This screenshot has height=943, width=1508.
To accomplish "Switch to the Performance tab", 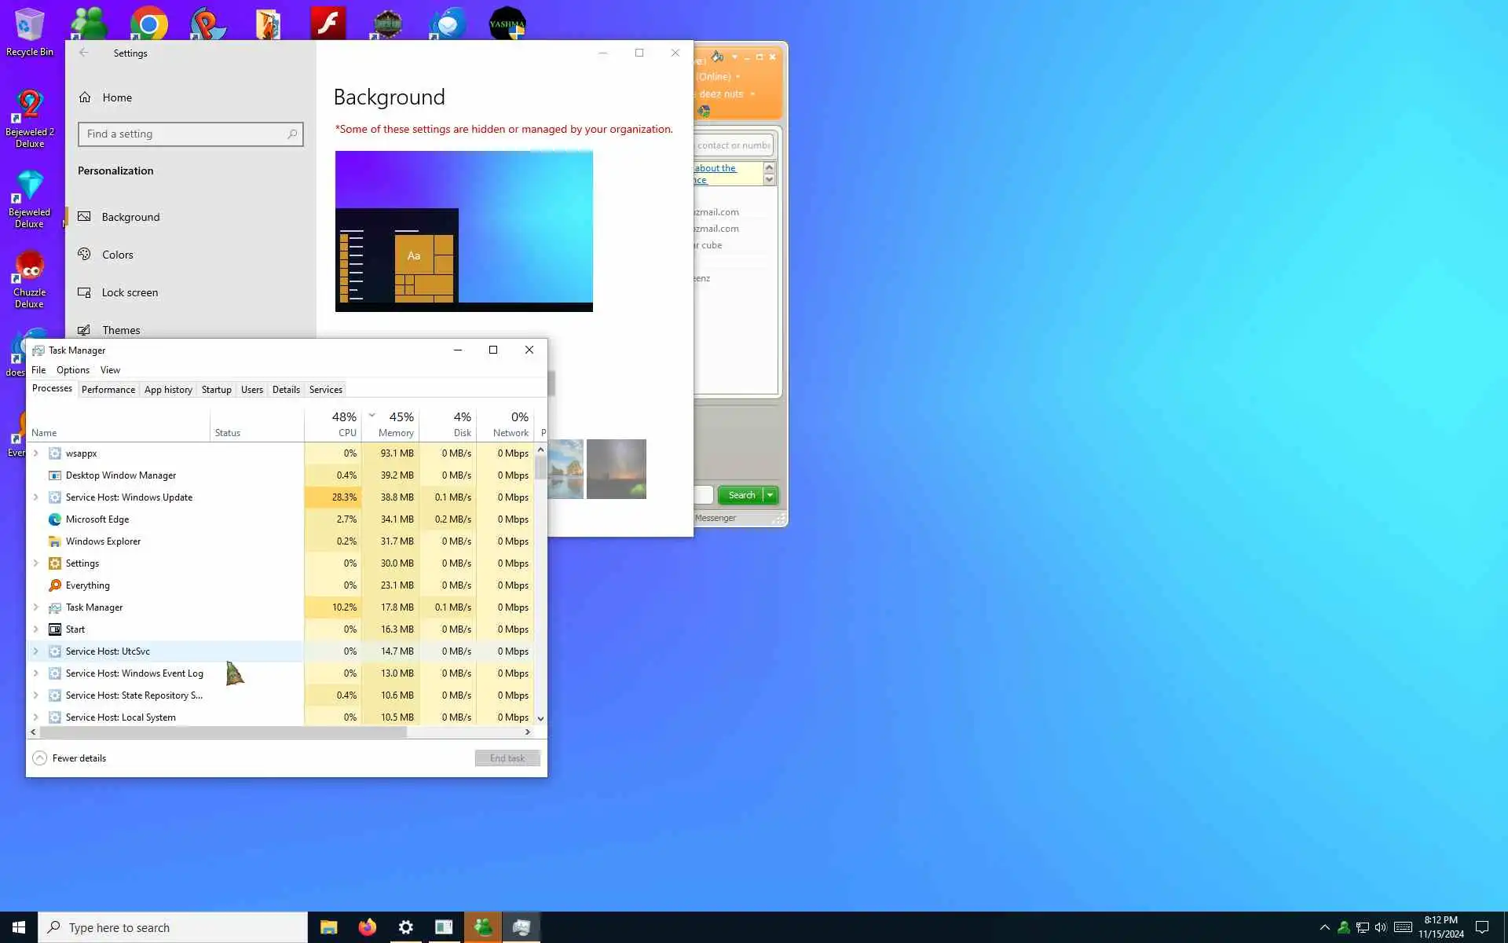I will click(x=108, y=390).
